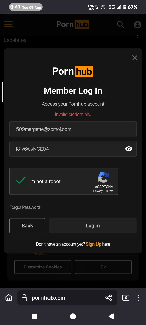Image resolution: width=146 pixels, height=325 pixels.
Task: Open reCAPTCHA Terms link
Action: coord(110,191)
